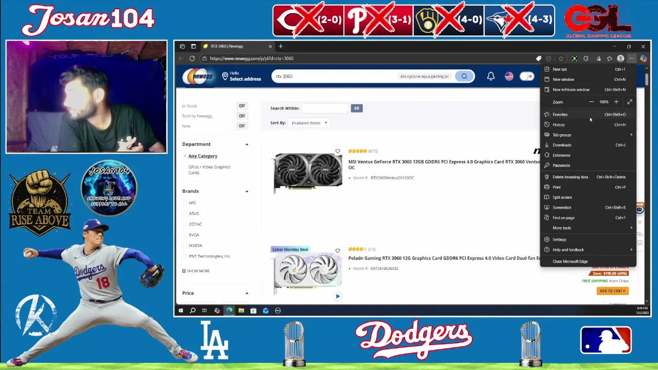
Task: Open the Copilot icon in Edge toolbar
Action: click(643, 59)
